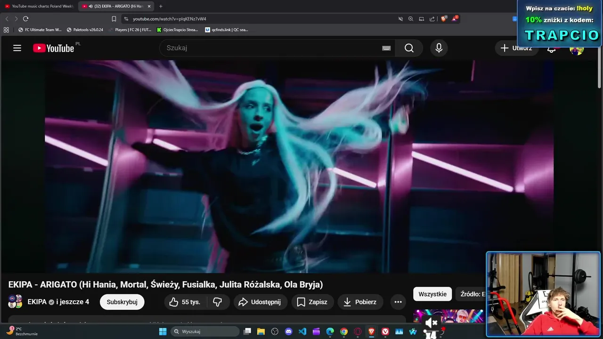Go back in browser history
The width and height of the screenshot is (603, 339).
click(x=7, y=19)
